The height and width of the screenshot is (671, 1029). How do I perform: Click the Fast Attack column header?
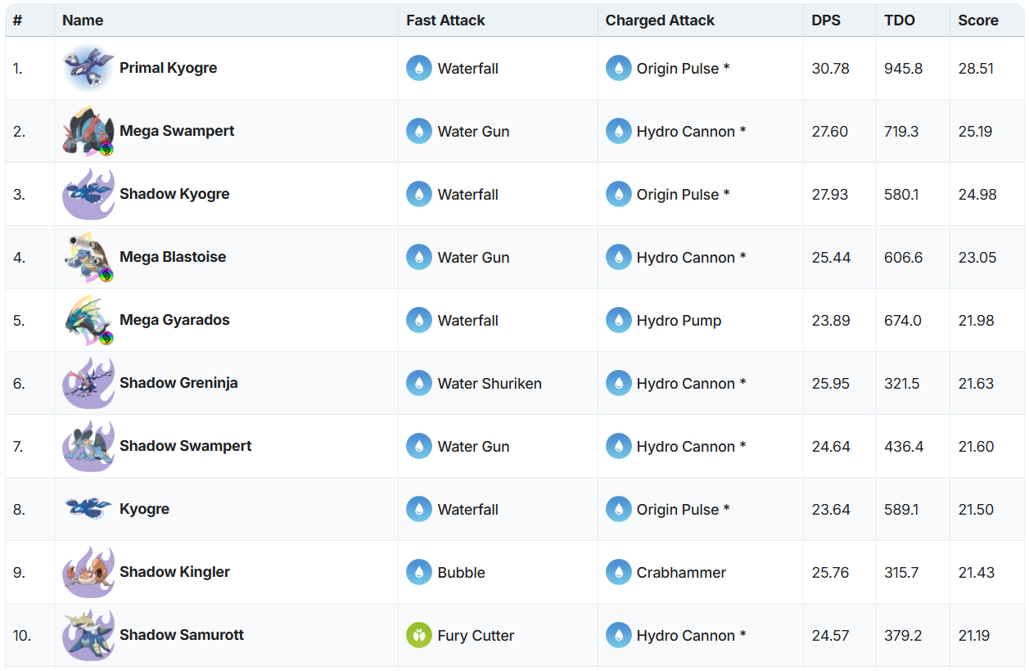pyautogui.click(x=445, y=20)
